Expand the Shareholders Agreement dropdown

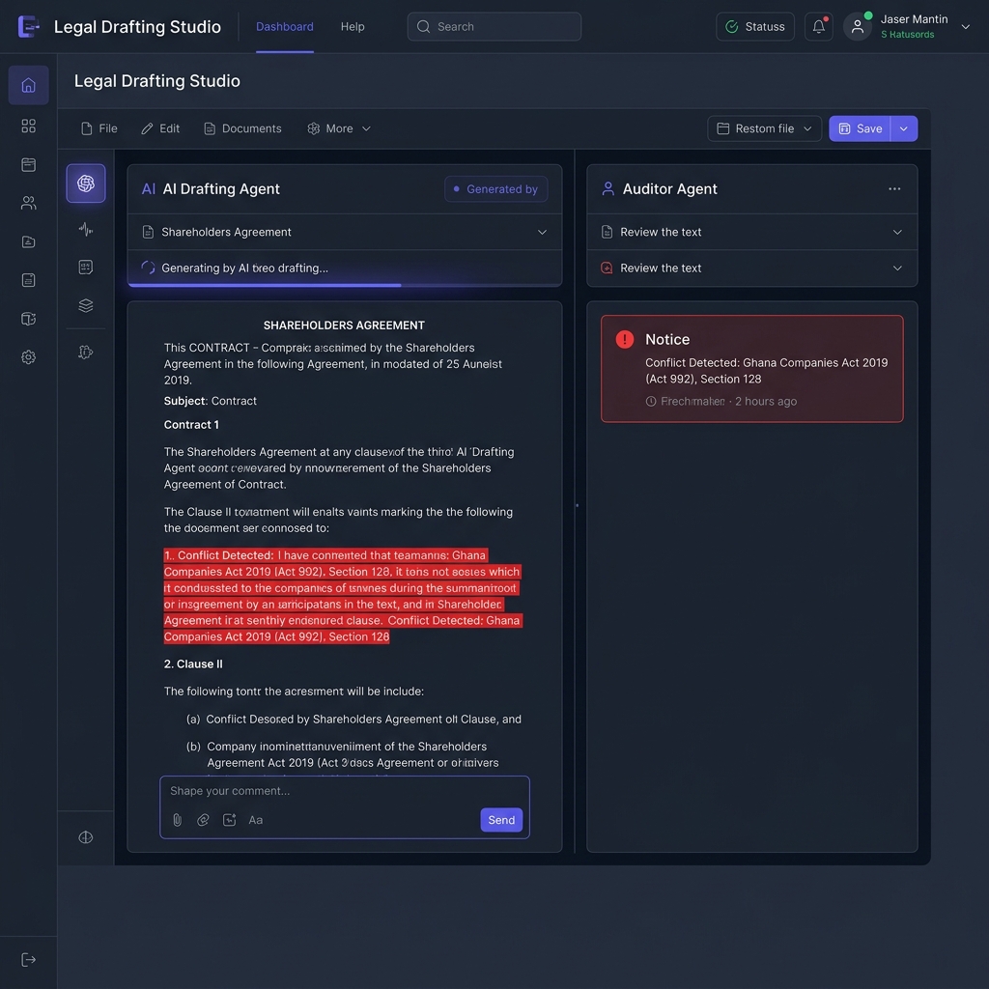[x=542, y=232]
